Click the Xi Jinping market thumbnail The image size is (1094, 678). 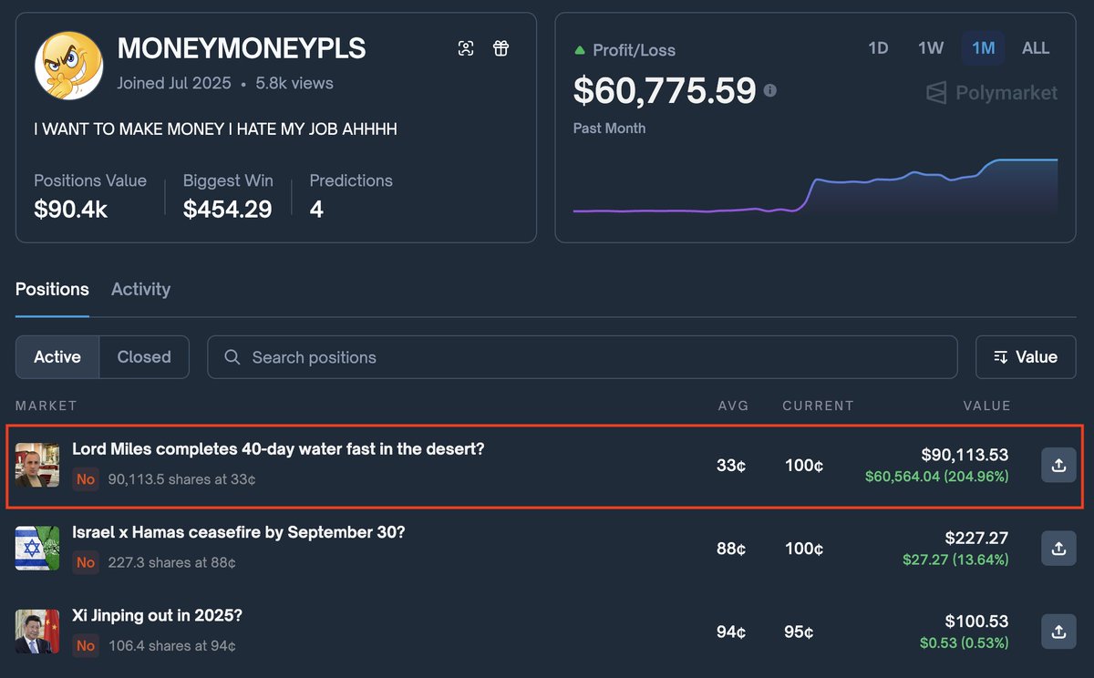point(37,632)
